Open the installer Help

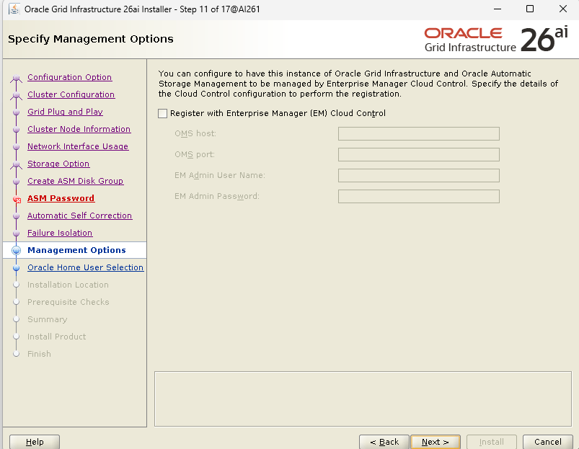coord(35,442)
